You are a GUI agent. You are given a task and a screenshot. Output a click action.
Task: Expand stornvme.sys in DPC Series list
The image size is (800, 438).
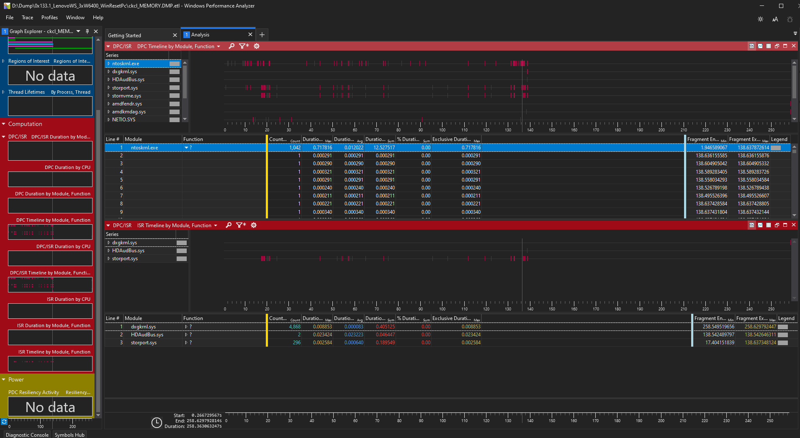click(x=109, y=96)
